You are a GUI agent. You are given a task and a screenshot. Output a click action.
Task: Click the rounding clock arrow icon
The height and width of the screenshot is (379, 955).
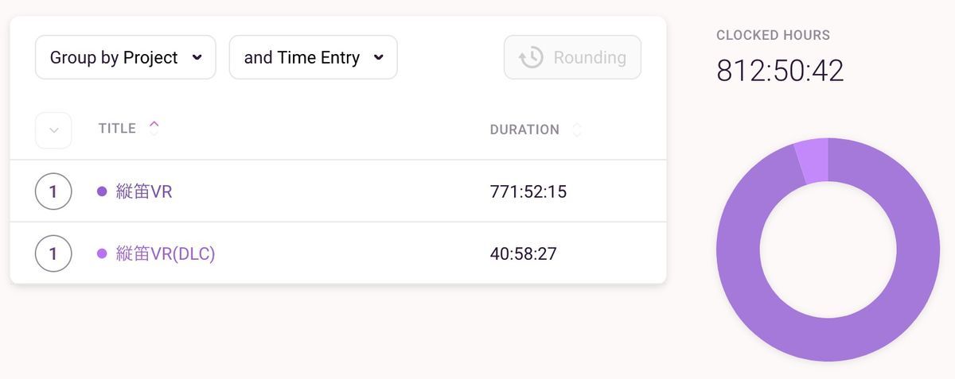point(531,57)
